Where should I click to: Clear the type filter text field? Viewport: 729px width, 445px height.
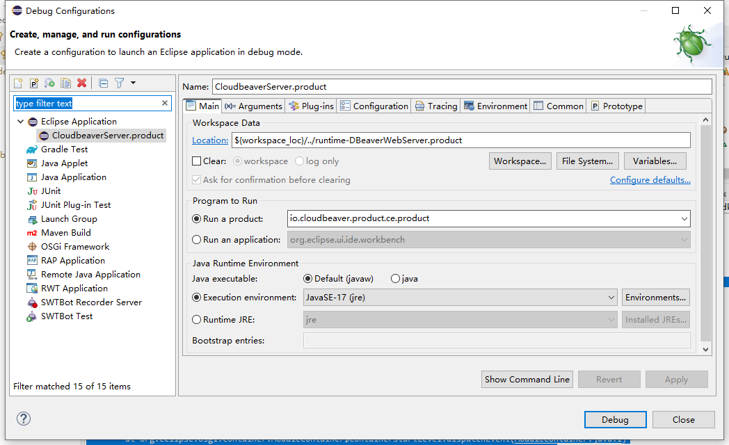[x=166, y=102]
